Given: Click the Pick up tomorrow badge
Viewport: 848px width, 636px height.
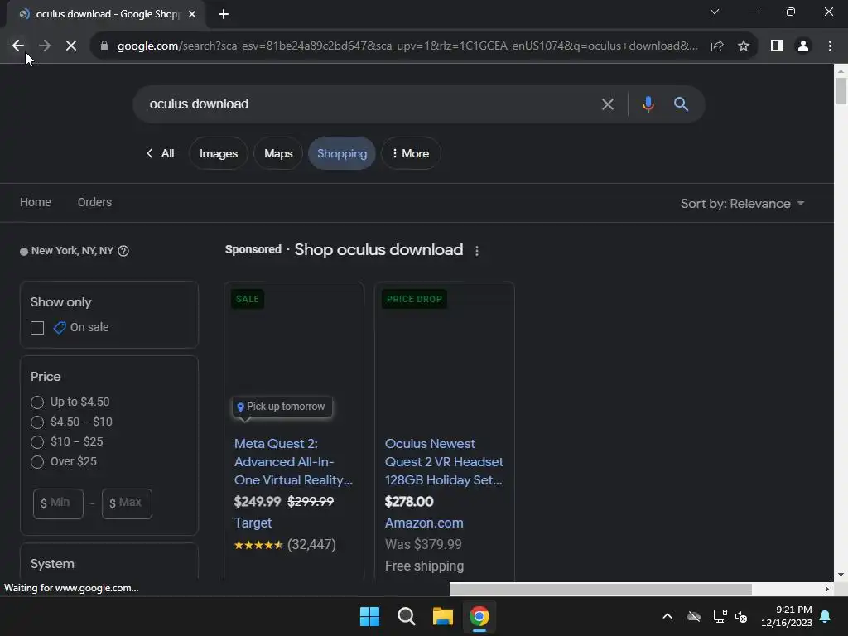Looking at the screenshot, I should point(282,407).
